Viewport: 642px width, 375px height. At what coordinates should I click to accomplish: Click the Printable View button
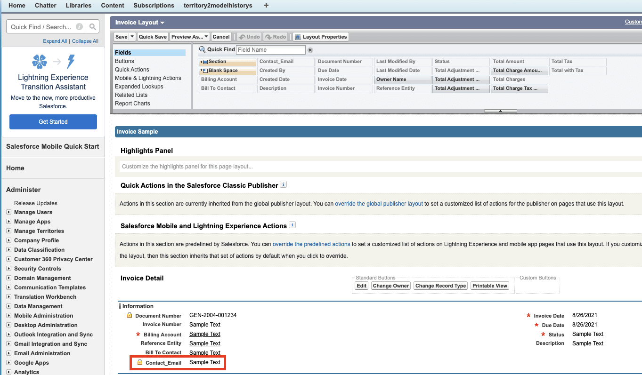(x=490, y=286)
